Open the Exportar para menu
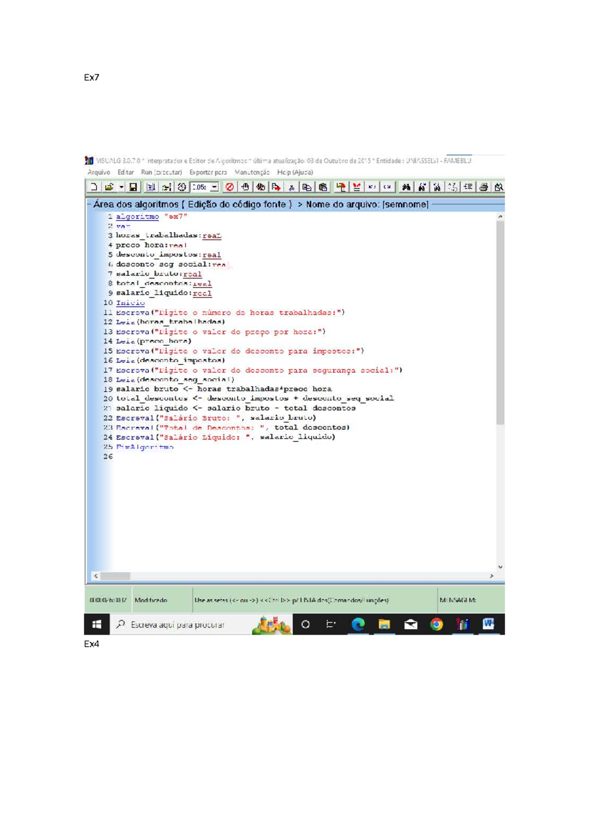The image size is (589, 833). coord(208,172)
